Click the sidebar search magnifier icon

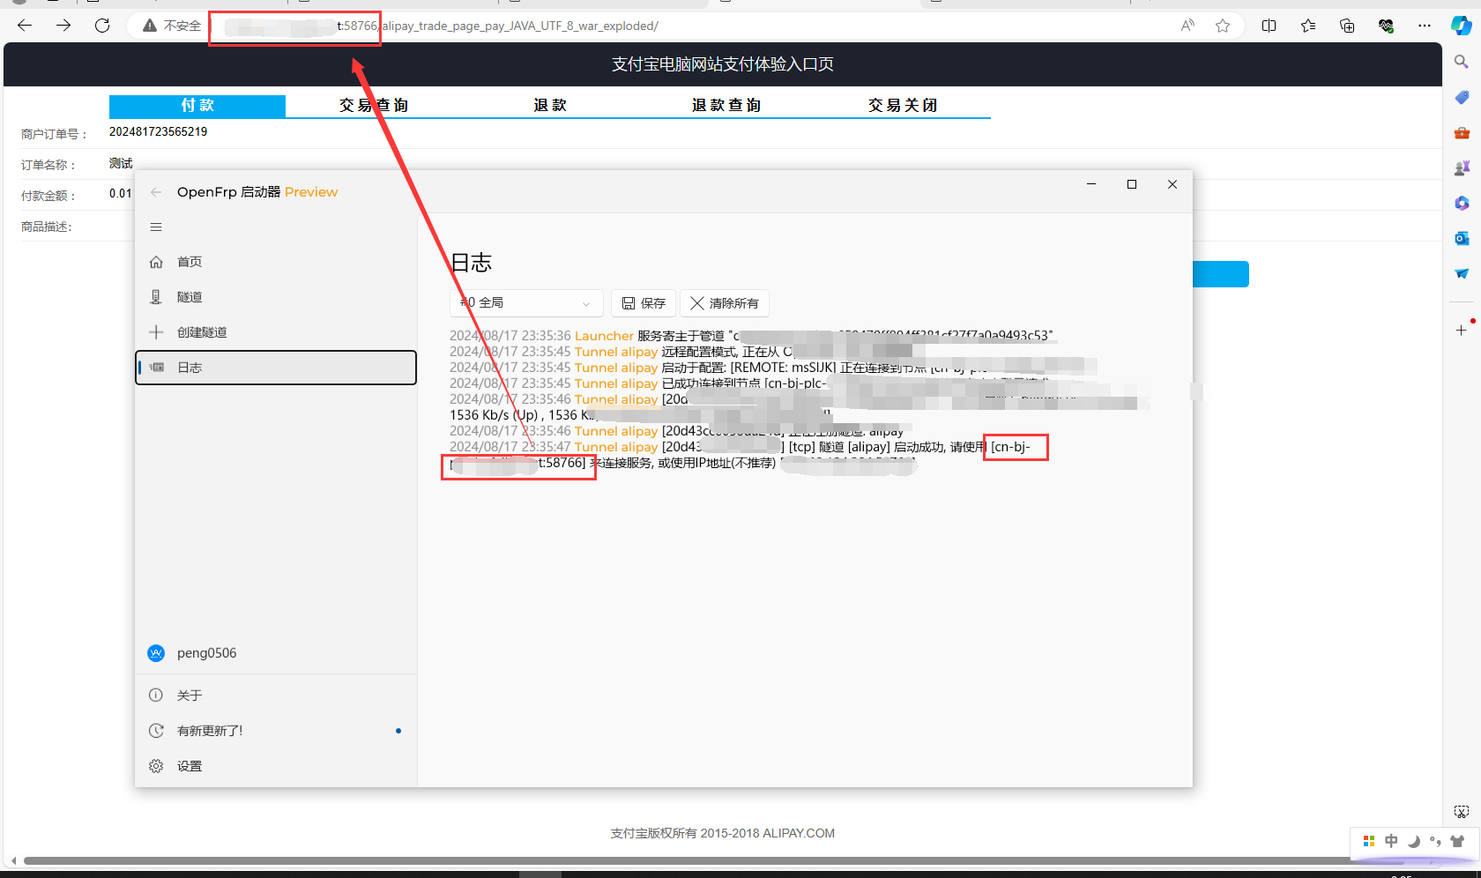pyautogui.click(x=1462, y=62)
